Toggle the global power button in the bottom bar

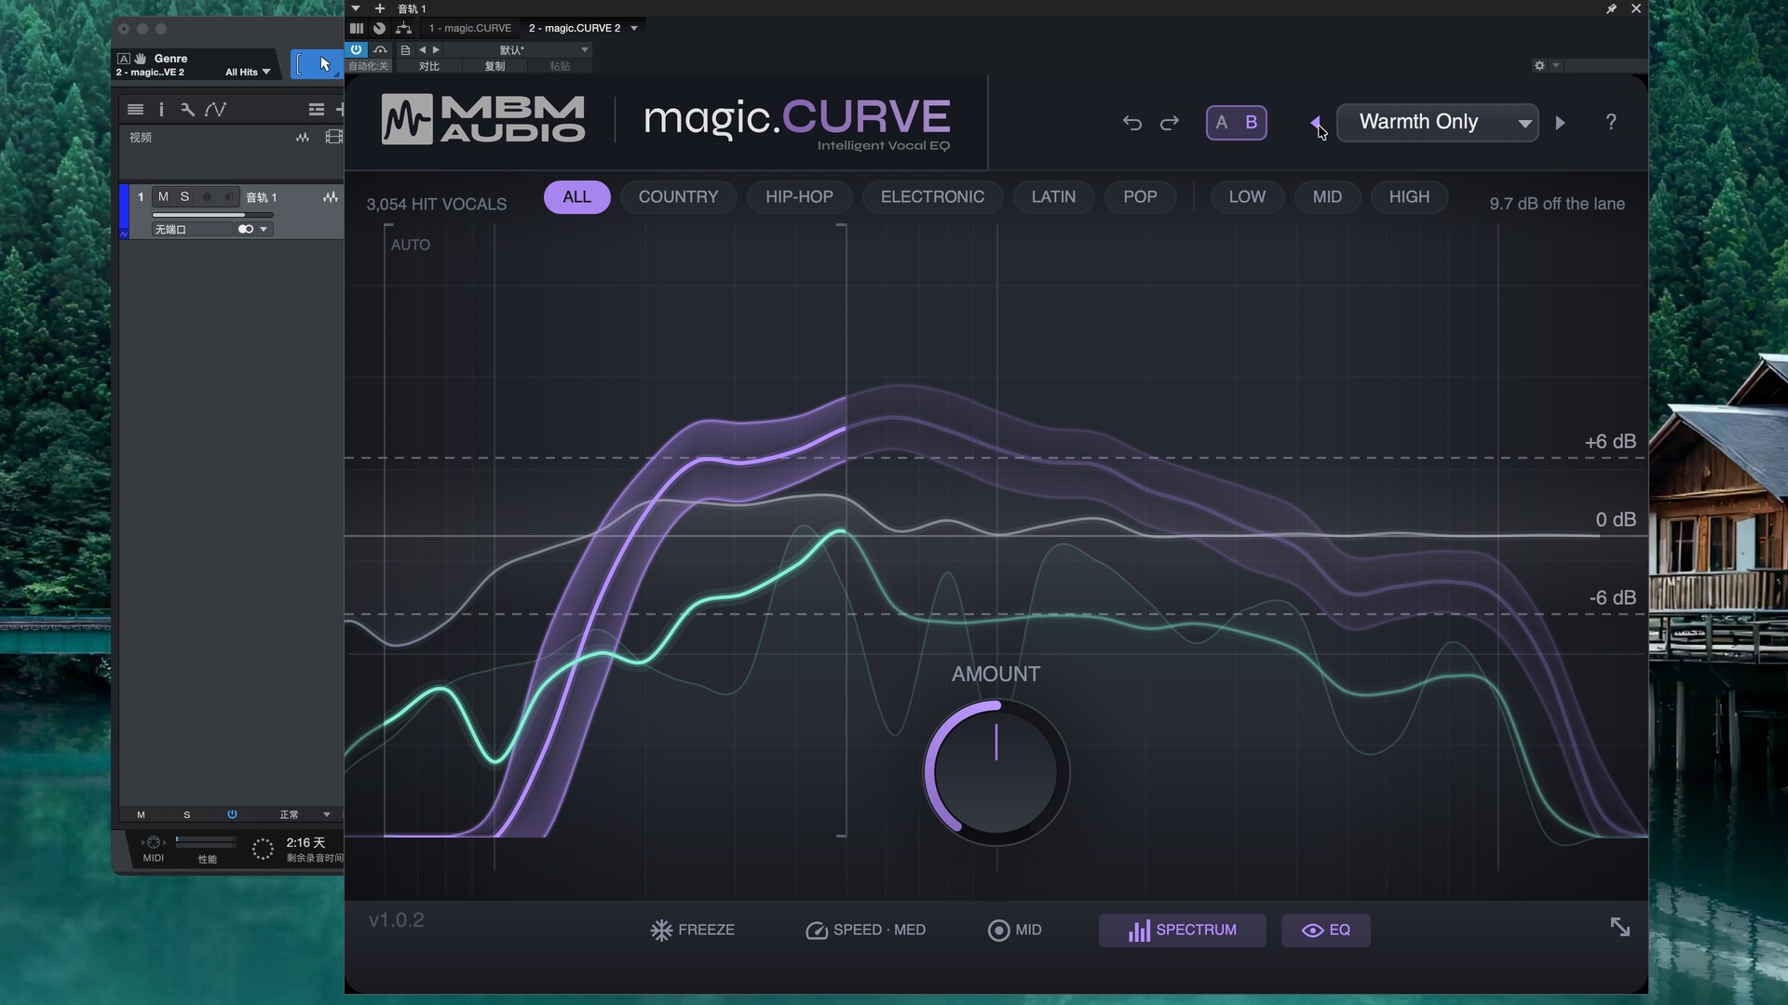tap(232, 814)
